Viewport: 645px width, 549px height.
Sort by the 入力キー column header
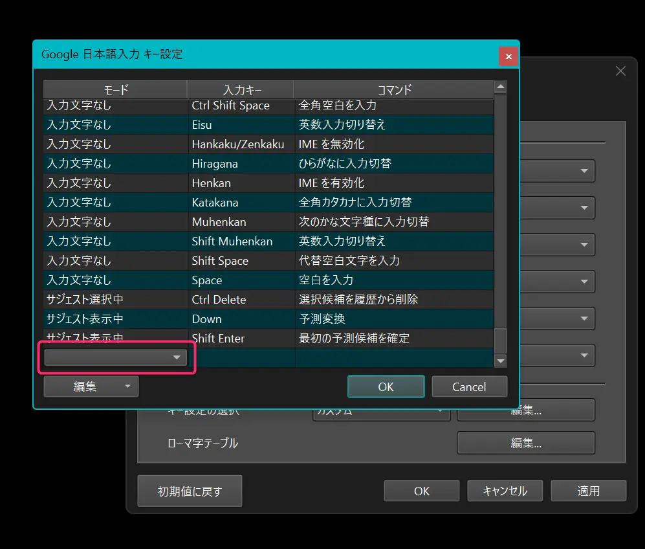[241, 90]
